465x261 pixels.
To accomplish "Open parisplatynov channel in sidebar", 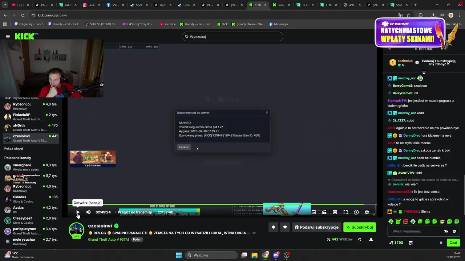I will point(31,231).
